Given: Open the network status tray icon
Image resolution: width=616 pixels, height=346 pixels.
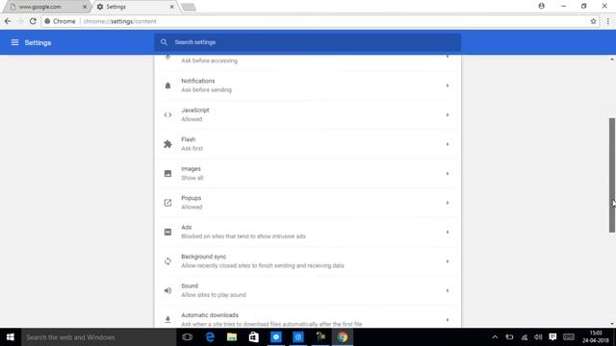Looking at the screenshot, I should click(524, 337).
